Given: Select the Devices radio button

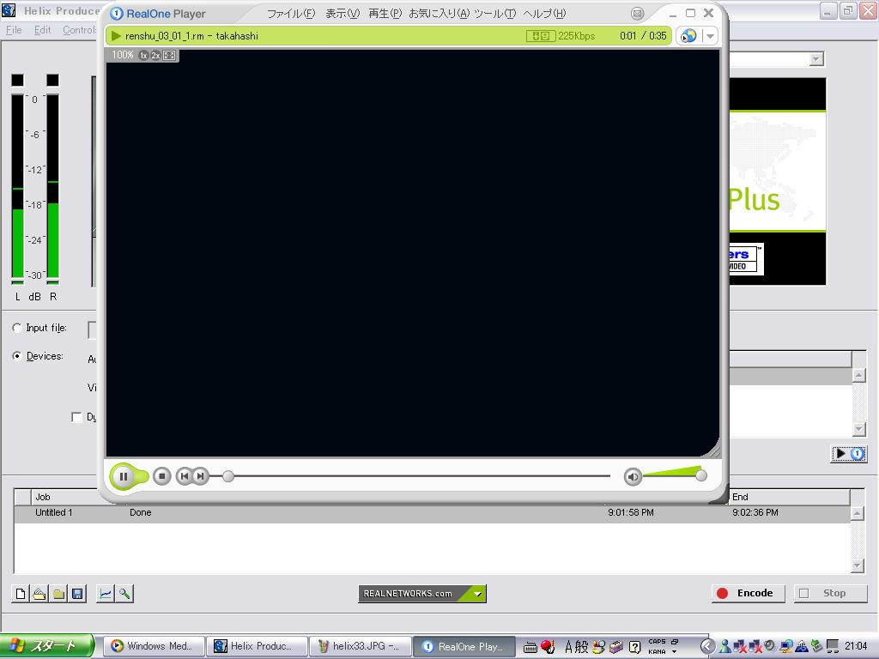Looking at the screenshot, I should (17, 356).
